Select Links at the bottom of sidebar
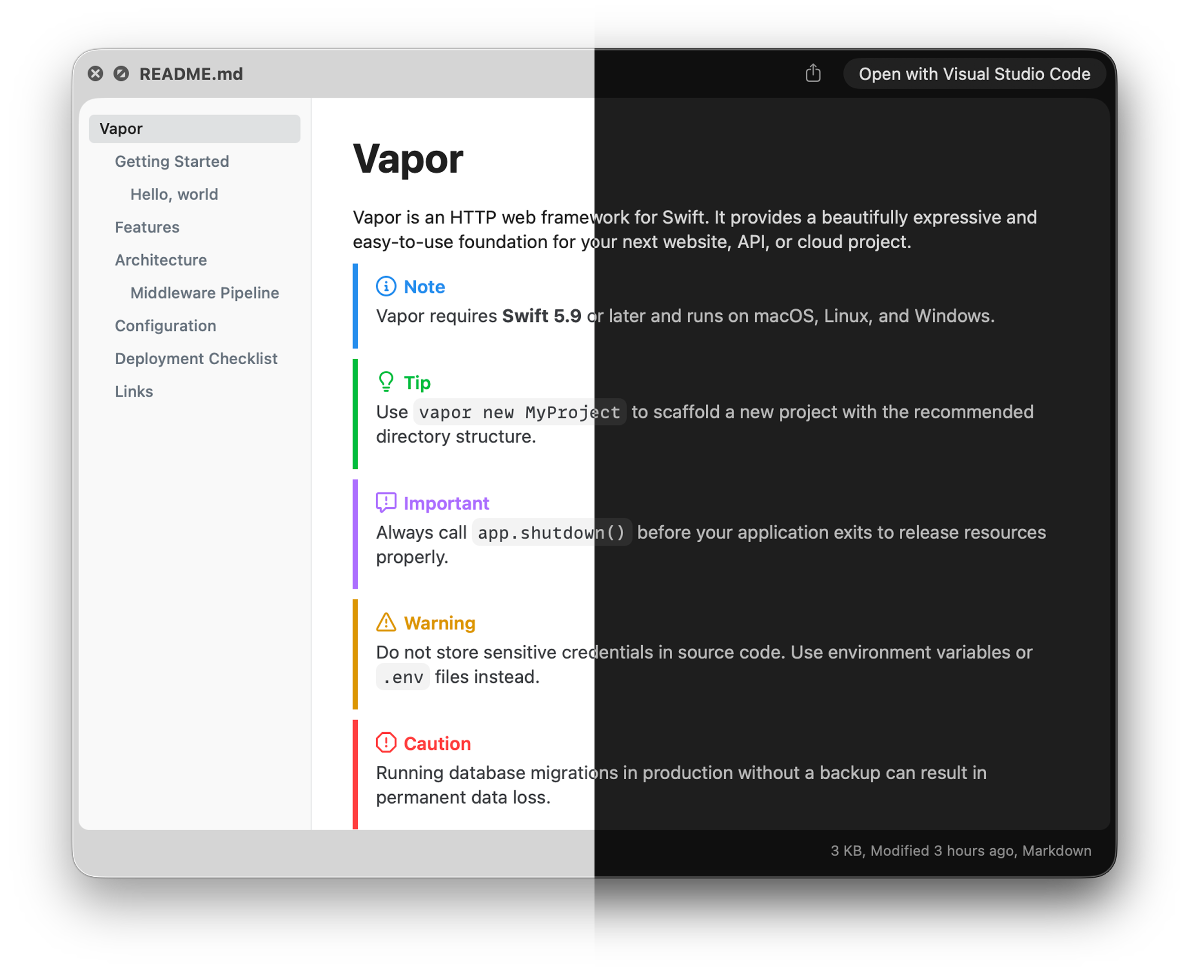The height and width of the screenshot is (973, 1189). point(134,391)
